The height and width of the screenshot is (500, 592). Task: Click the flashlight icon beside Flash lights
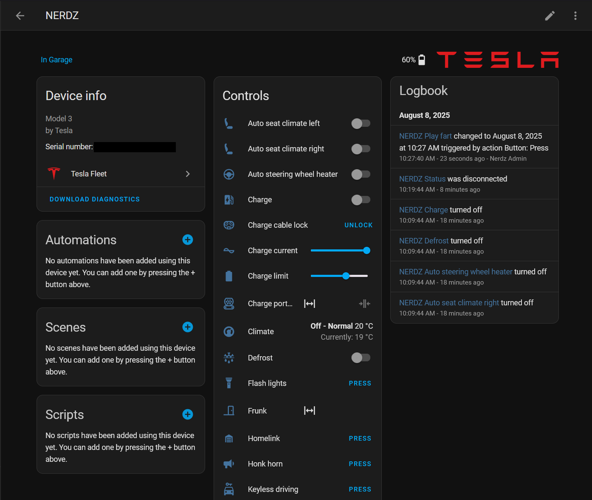[x=229, y=383]
